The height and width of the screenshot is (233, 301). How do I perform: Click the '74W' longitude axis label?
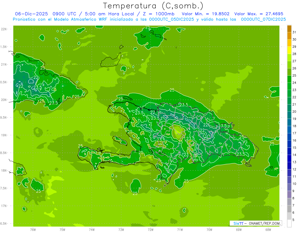[x=92, y=229]
